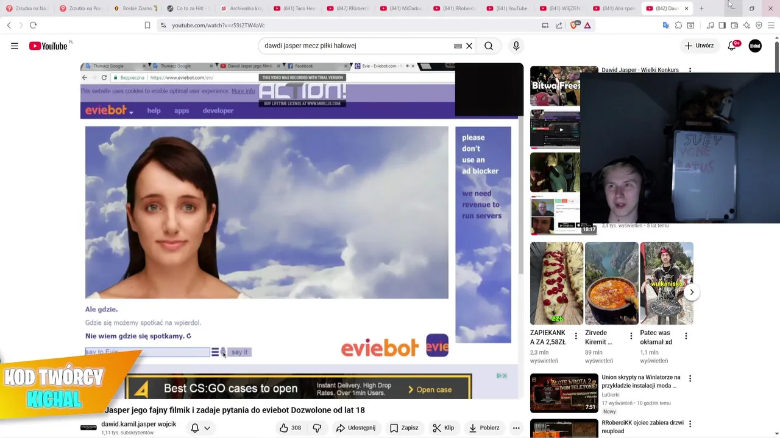Open the account avatar menu
The image size is (780, 438).
pyautogui.click(x=755, y=46)
